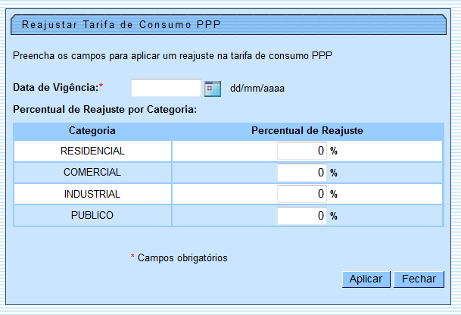Click the Categoria column header

pyautogui.click(x=92, y=130)
